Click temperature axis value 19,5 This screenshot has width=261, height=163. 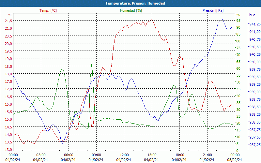(x=9, y=51)
